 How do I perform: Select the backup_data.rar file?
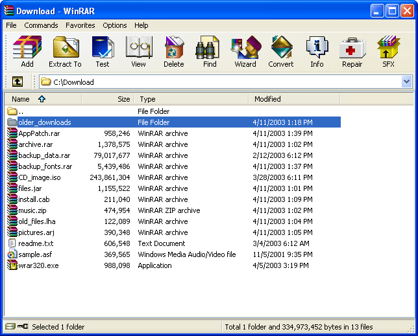[44, 155]
